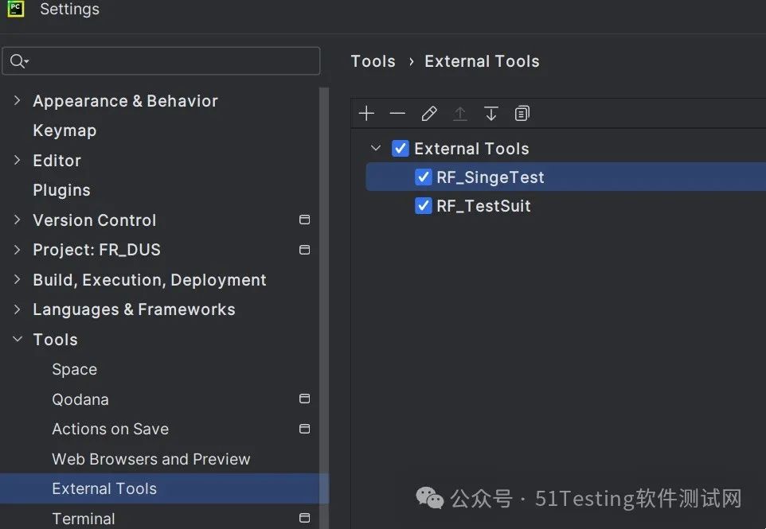The image size is (766, 529).
Task: Toggle the RF_SingeTest checkbox
Action: 424,177
